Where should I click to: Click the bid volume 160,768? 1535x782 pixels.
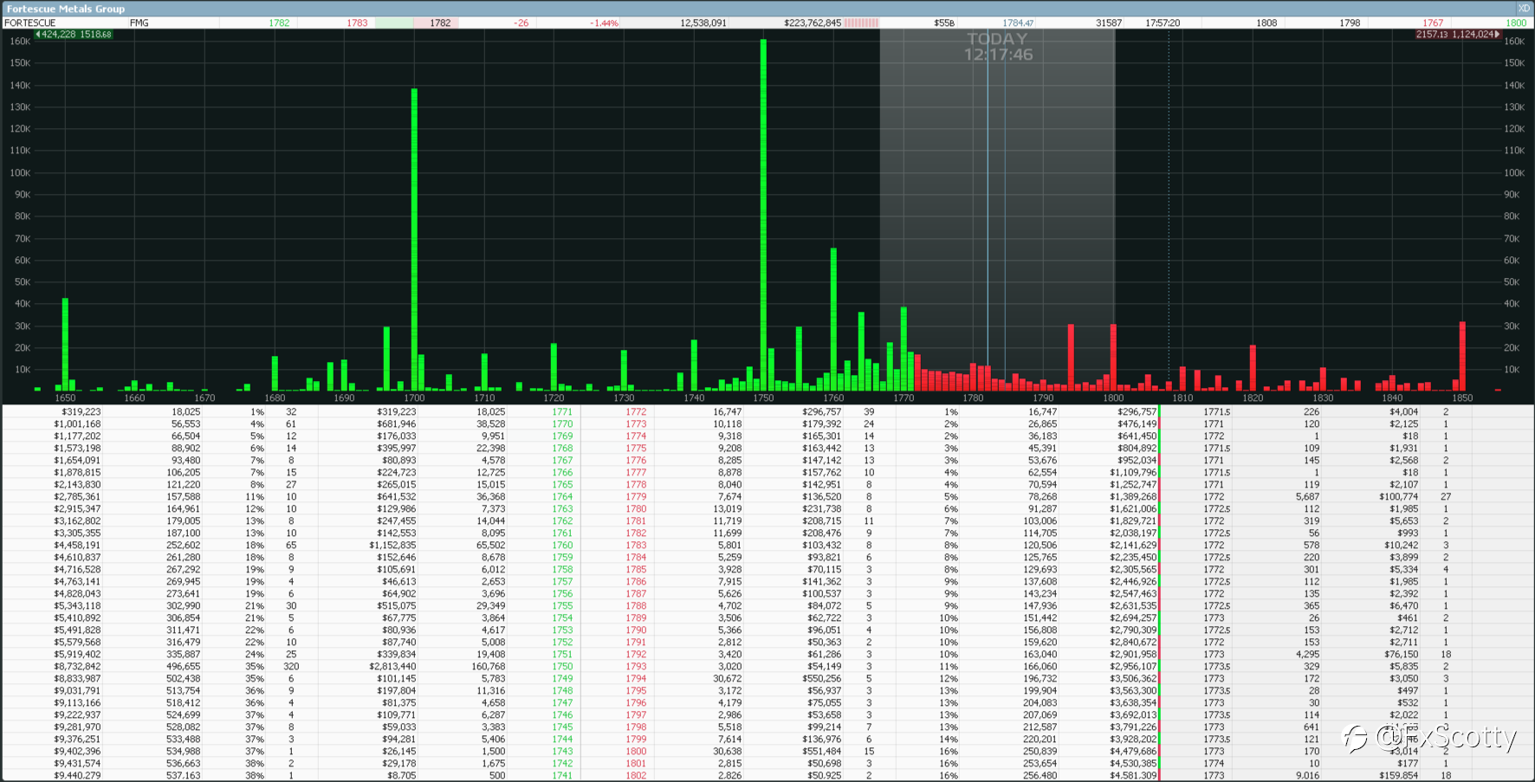coord(488,667)
